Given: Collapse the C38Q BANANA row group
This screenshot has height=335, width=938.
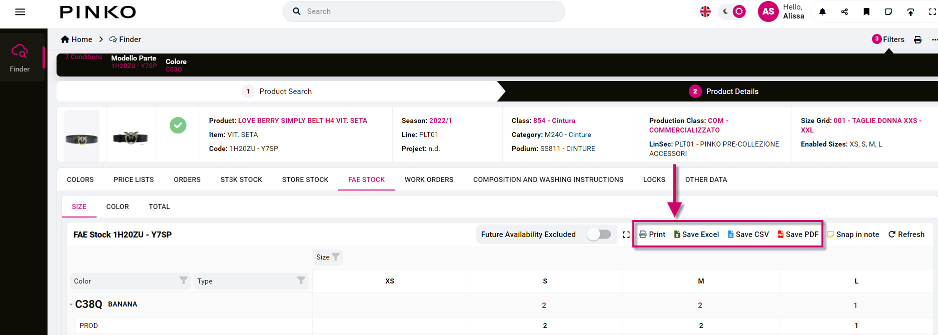Looking at the screenshot, I should (71, 304).
